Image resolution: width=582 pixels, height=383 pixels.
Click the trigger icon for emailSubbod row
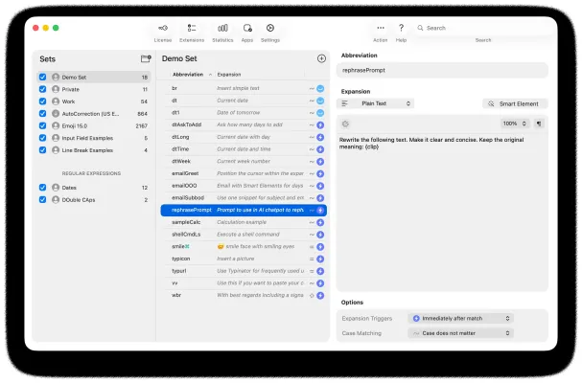[x=320, y=198]
